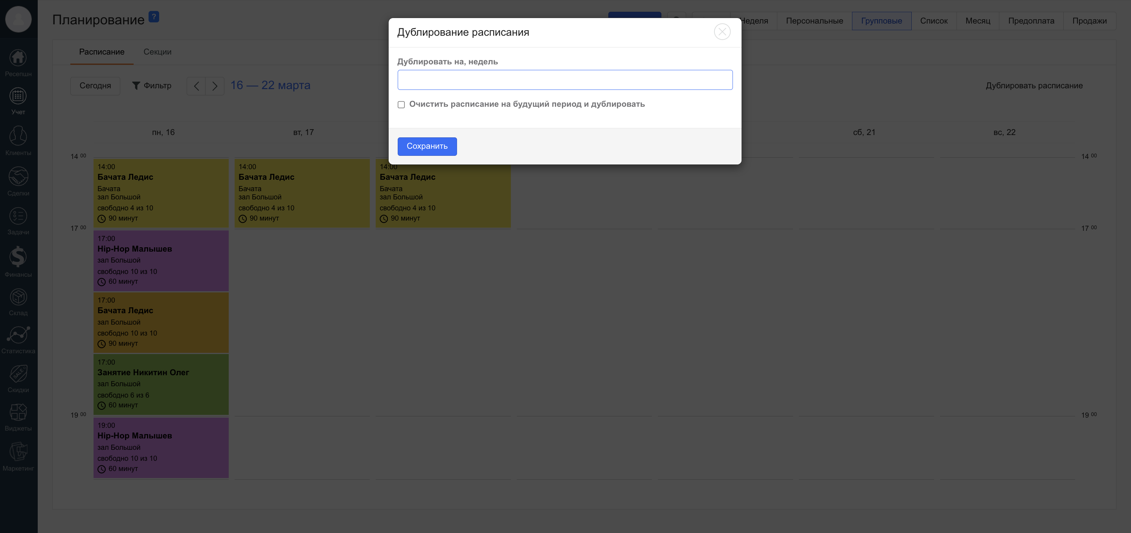The width and height of the screenshot is (1131, 533).
Task: Open the Скидки sale tag icon
Action: 18,374
